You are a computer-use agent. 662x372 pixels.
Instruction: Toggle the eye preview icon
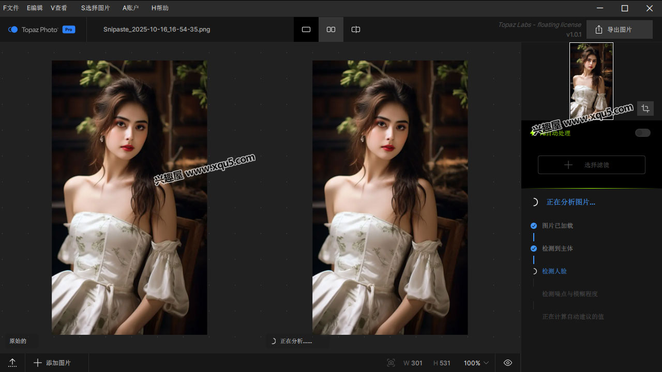click(508, 363)
